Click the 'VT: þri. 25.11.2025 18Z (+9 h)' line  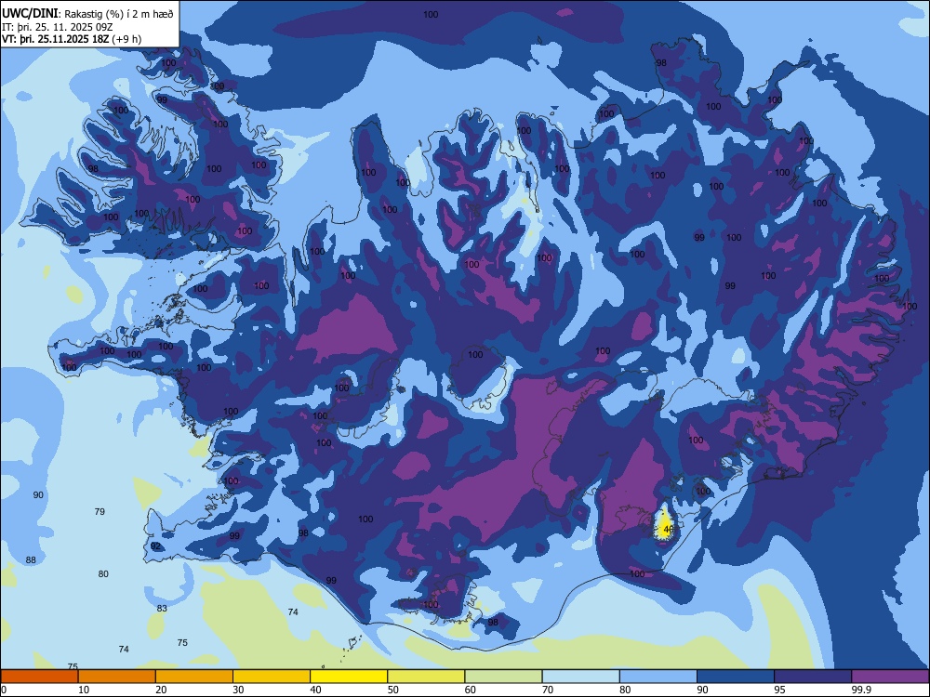72,39
